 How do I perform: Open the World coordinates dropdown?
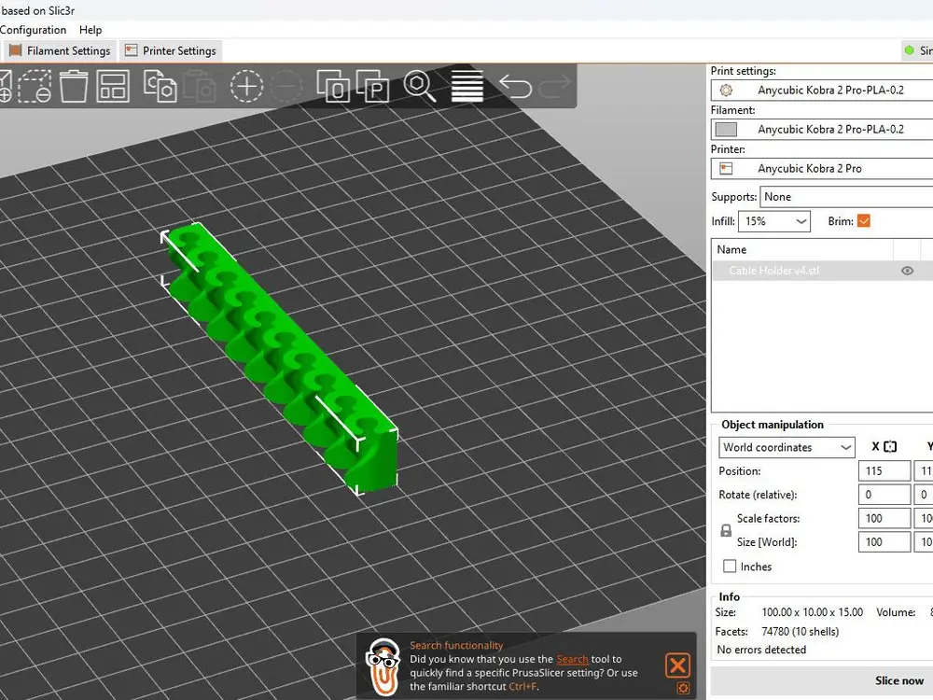(787, 447)
